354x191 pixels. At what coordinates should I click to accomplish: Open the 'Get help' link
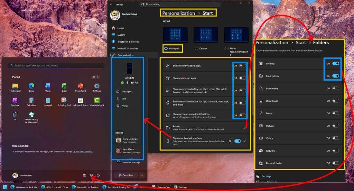click(x=266, y=176)
